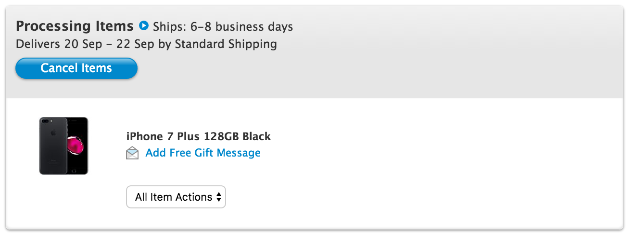This screenshot has height=242, width=632.
Task: Click the pink wallpaper on the iPhone screen
Action: (76, 145)
